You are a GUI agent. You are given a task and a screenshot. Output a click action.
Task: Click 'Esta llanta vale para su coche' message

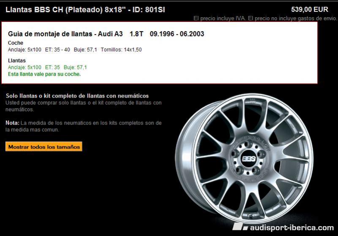click(44, 74)
